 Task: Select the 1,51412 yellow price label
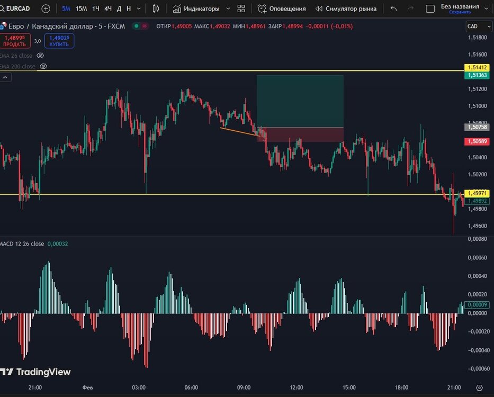(477, 67)
